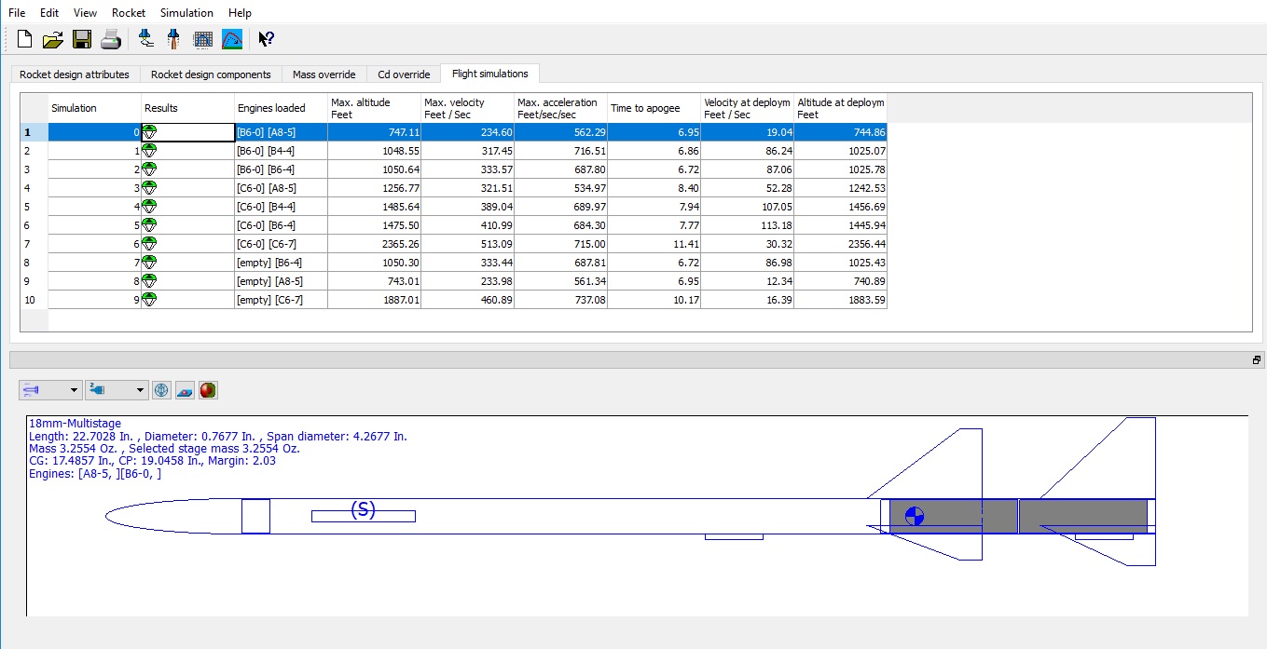Image resolution: width=1267 pixels, height=649 pixels.
Task: Open the Simulation menu
Action: 186,13
